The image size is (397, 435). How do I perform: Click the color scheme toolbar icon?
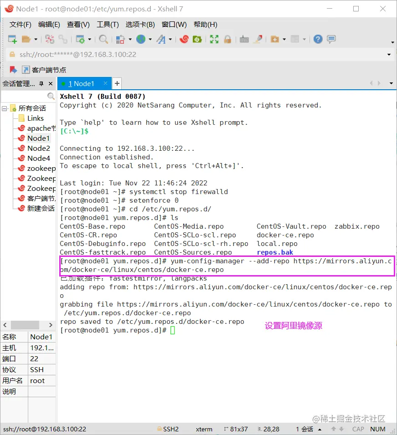click(120, 39)
